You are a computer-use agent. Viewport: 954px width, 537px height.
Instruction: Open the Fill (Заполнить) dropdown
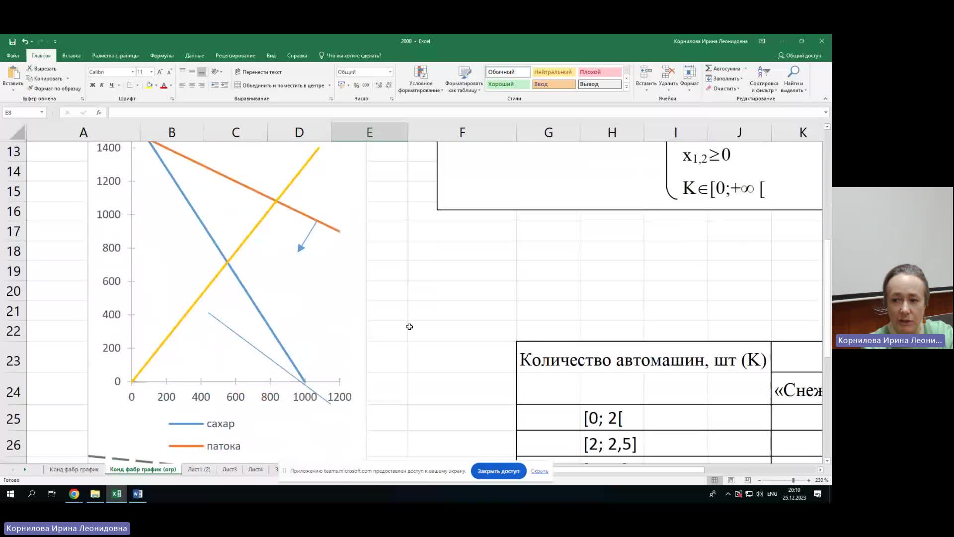(x=723, y=79)
